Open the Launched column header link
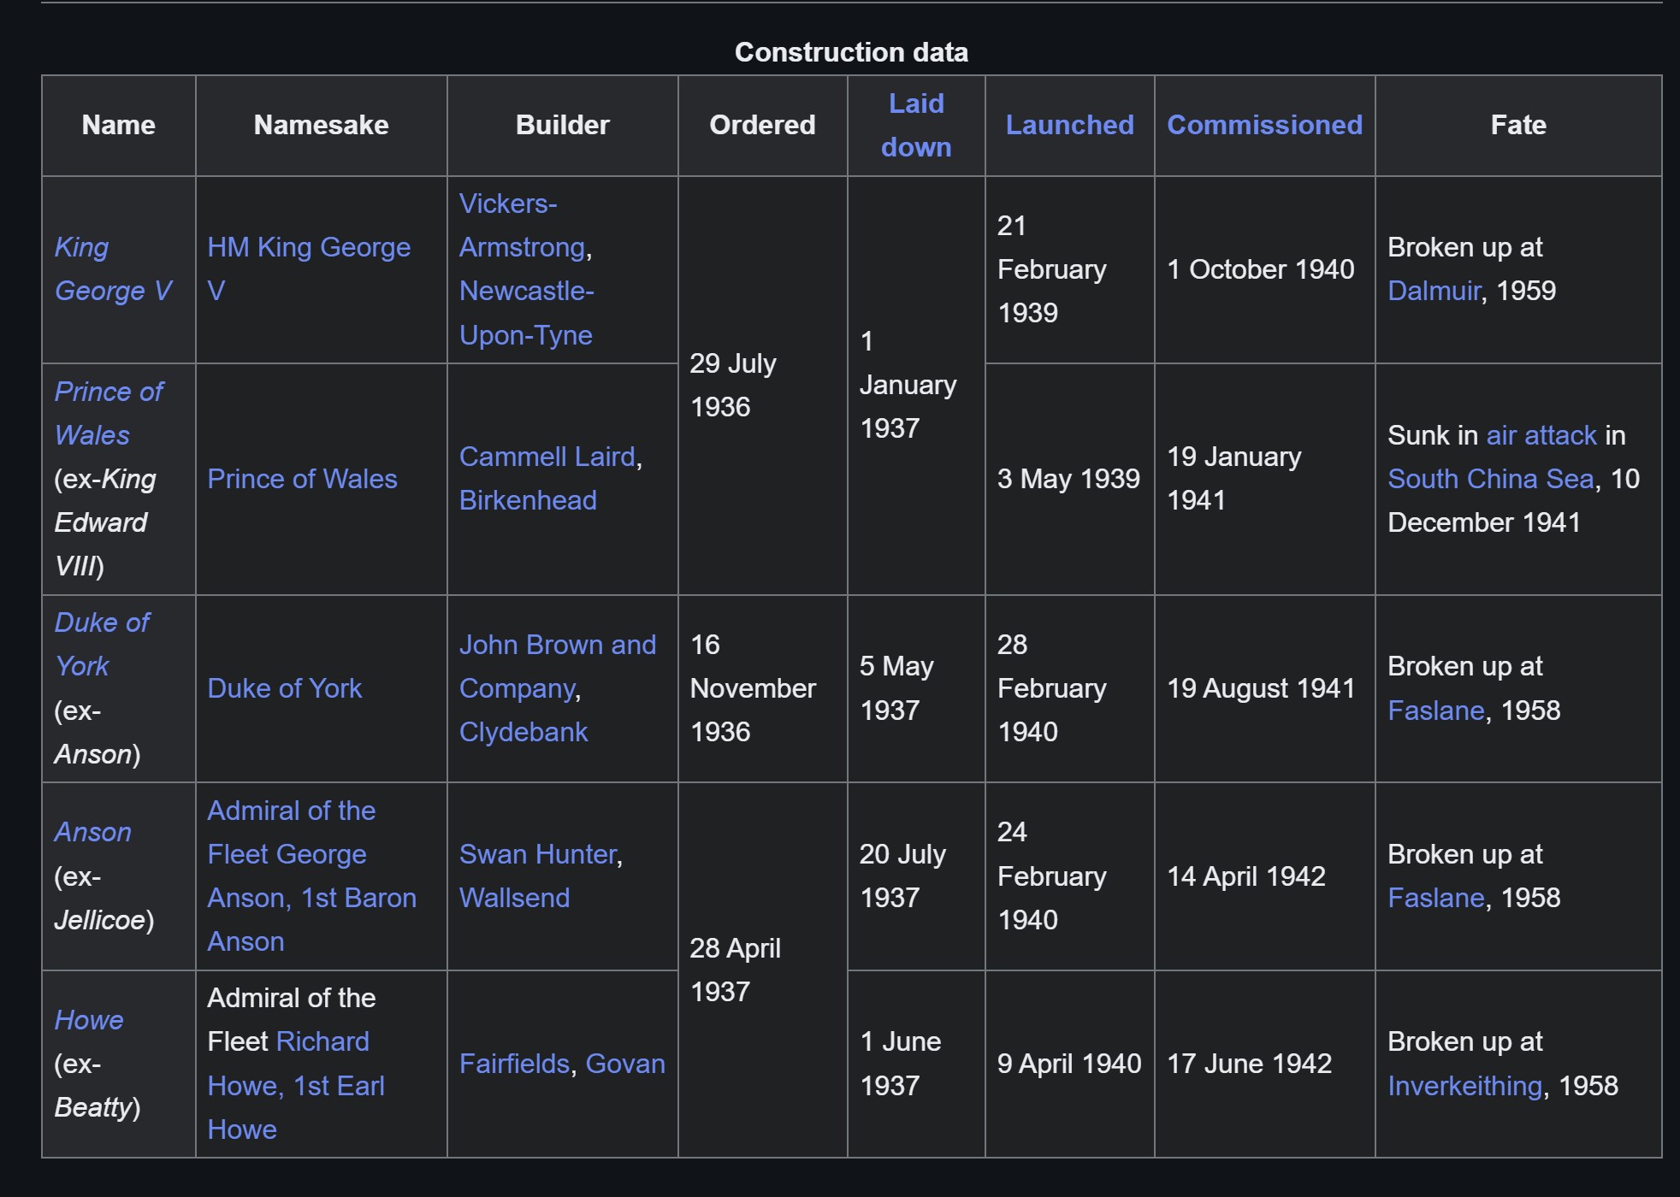 click(x=1069, y=126)
